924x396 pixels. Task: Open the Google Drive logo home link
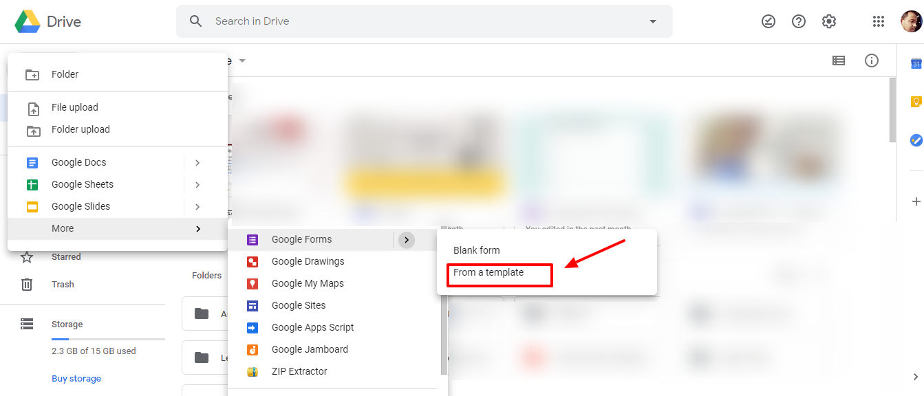(x=48, y=21)
